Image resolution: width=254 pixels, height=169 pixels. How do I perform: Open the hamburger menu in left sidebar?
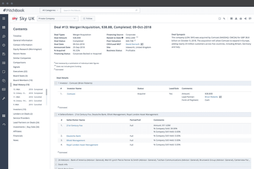point(4,18)
